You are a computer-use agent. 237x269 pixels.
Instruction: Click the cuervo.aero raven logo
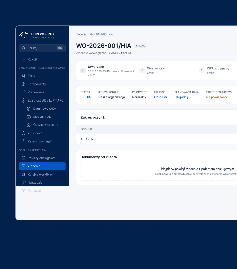tap(23, 35)
